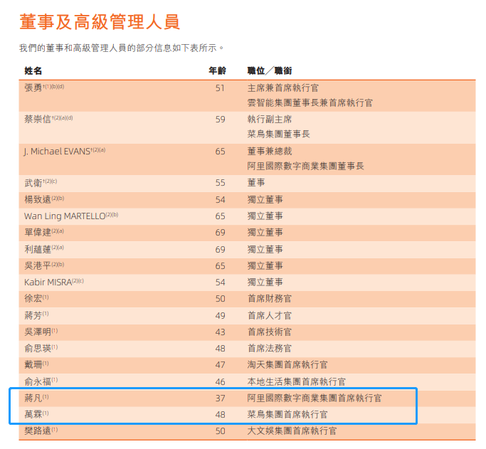The width and height of the screenshot is (486, 449).
Task: Select the name 戴珊
Action: pyautogui.click(x=33, y=365)
